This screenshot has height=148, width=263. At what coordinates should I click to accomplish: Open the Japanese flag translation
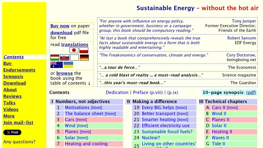pos(74,50)
